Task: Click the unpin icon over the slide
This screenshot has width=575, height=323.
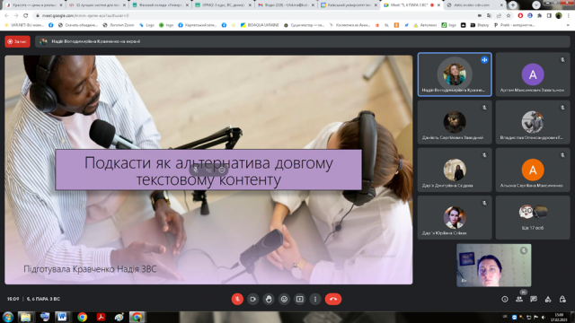Action: coord(196,170)
